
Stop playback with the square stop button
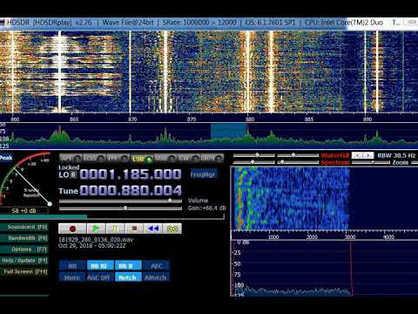tap(134, 229)
